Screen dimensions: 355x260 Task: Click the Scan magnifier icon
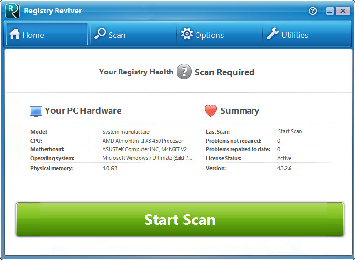(100, 34)
